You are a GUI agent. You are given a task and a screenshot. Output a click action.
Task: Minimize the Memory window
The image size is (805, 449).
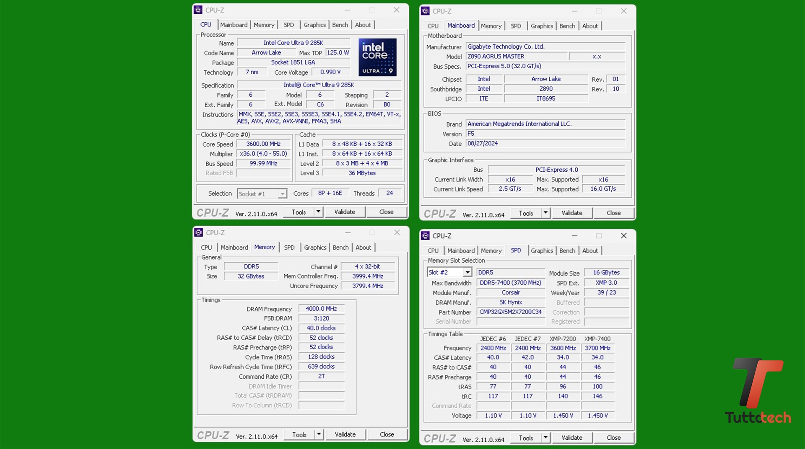[x=348, y=232]
